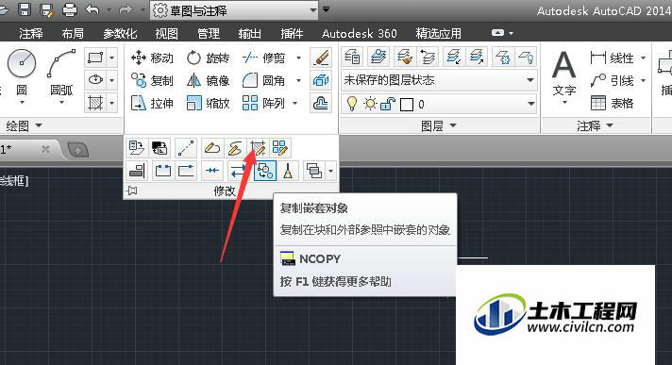Open the layer 0 list dropdown arrow

click(530, 104)
